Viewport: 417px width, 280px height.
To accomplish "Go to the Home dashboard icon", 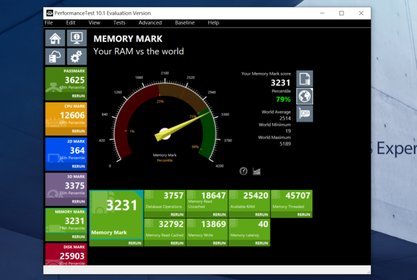I will point(55,38).
